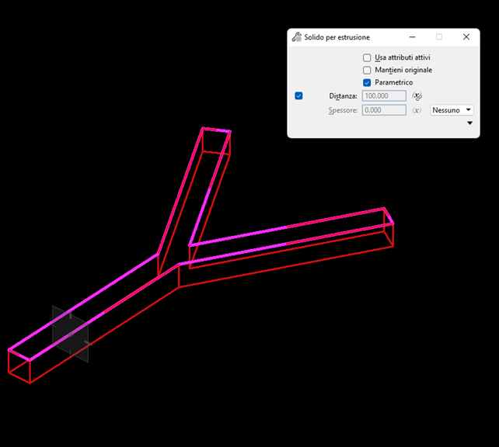Click the variable (x) icon beside Spessore
This screenshot has width=499, height=447.
coord(417,111)
